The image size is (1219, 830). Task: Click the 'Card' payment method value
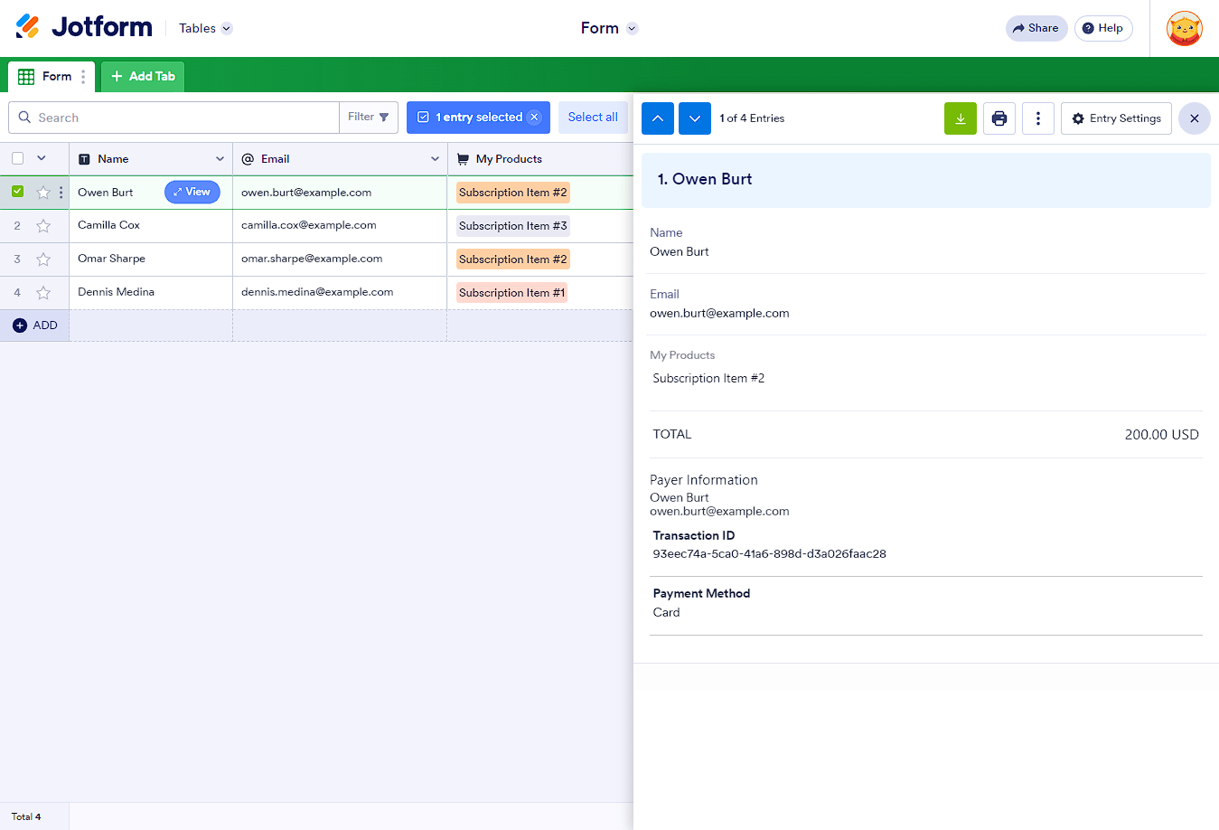(666, 613)
